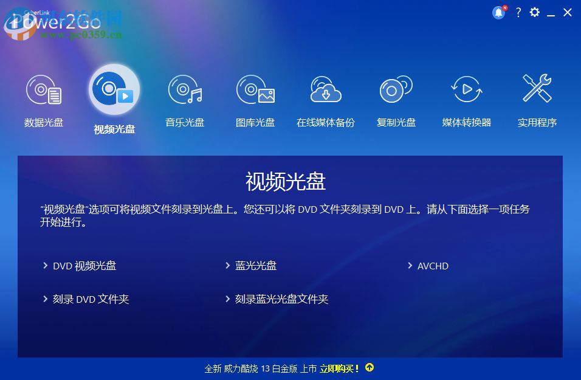Open the 媒体转换器 (Media Converter) tool
The height and width of the screenshot is (380, 581).
tap(467, 90)
